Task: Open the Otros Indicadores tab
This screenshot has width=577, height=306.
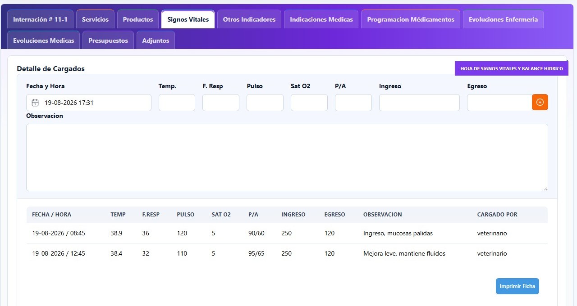Action: click(x=249, y=19)
